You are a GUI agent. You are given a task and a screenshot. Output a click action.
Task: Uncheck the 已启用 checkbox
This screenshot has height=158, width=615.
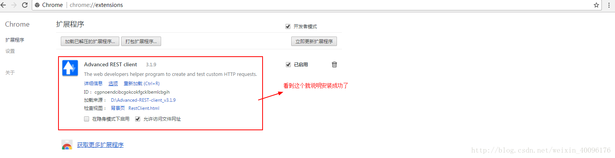pyautogui.click(x=288, y=64)
